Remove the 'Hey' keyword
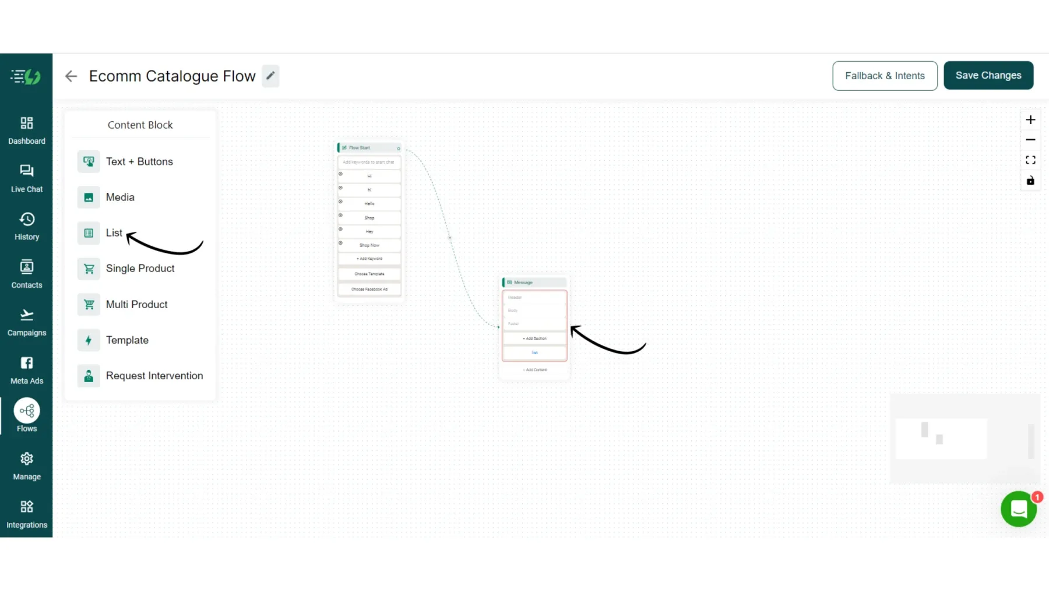The image size is (1049, 590). coord(340,229)
